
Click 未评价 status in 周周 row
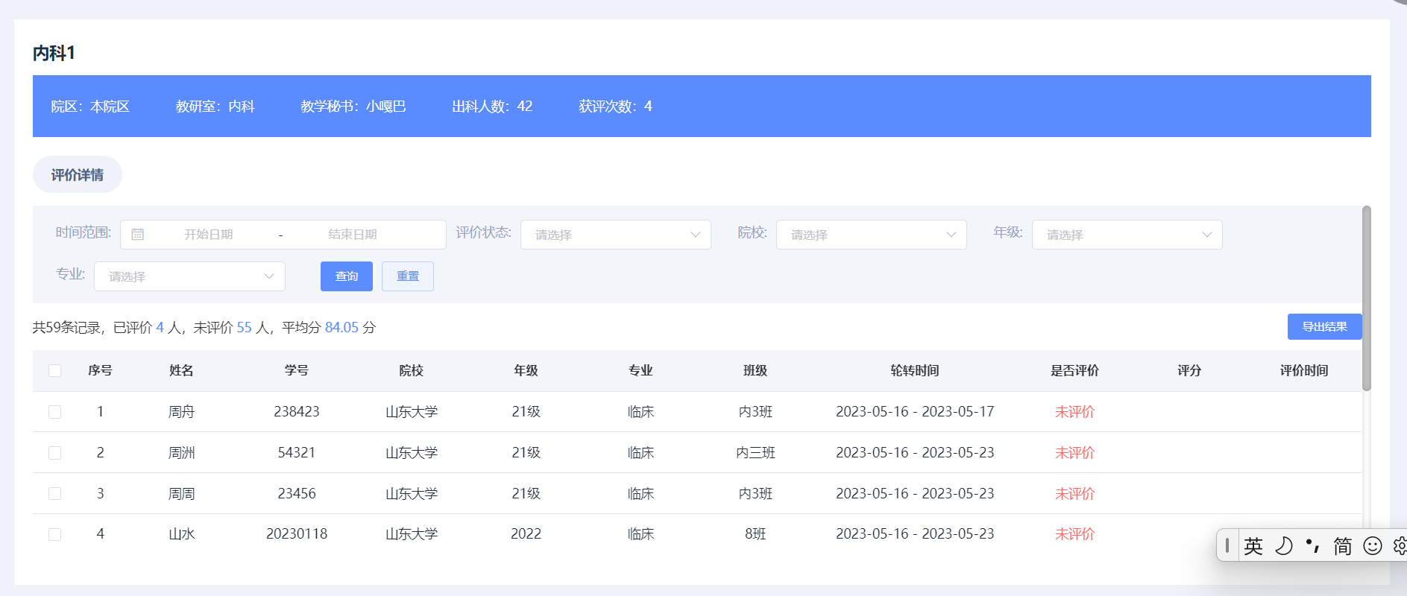coord(1074,493)
